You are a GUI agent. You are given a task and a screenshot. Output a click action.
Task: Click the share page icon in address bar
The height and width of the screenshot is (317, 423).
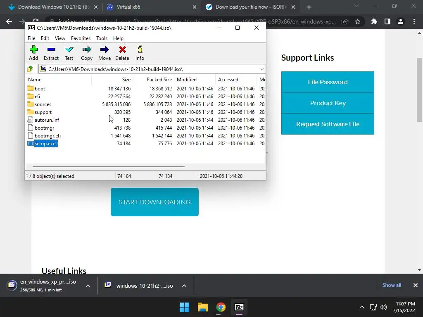click(x=345, y=21)
